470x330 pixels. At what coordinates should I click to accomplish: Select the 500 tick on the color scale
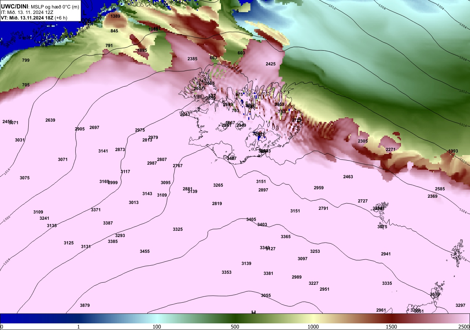click(235, 327)
